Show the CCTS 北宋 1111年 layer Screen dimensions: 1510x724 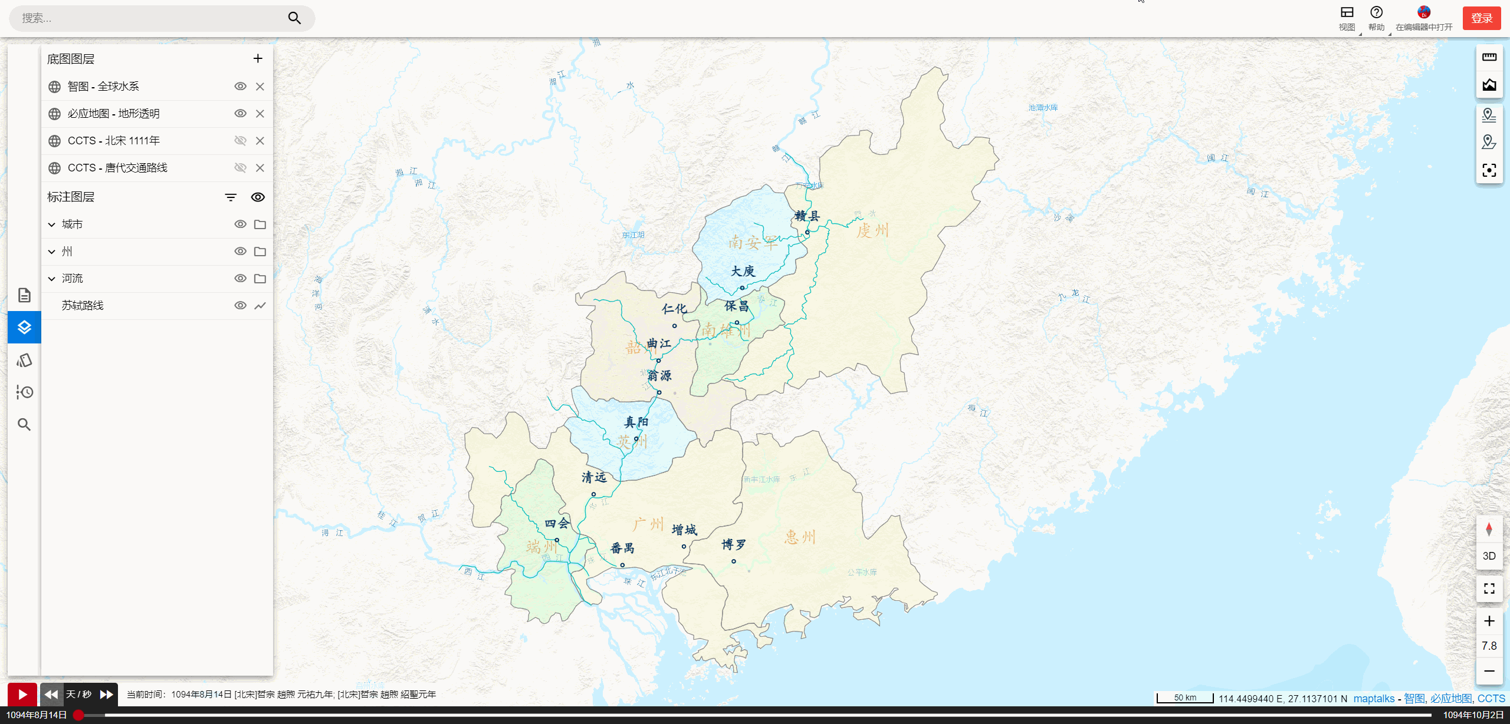click(240, 141)
